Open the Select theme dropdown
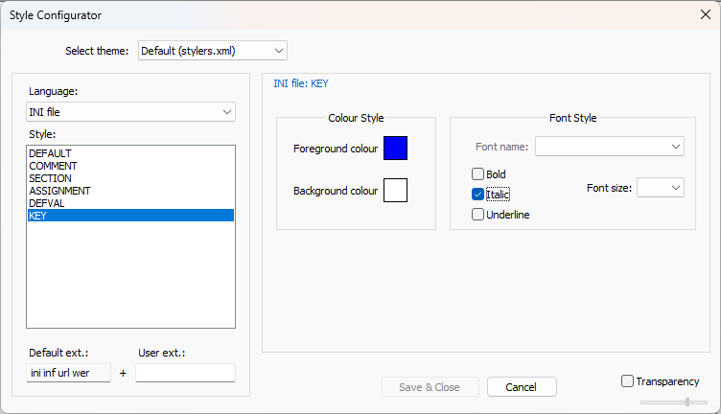This screenshot has width=721, height=414. coord(212,50)
